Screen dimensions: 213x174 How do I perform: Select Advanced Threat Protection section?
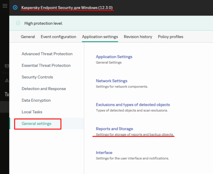tap(47, 54)
